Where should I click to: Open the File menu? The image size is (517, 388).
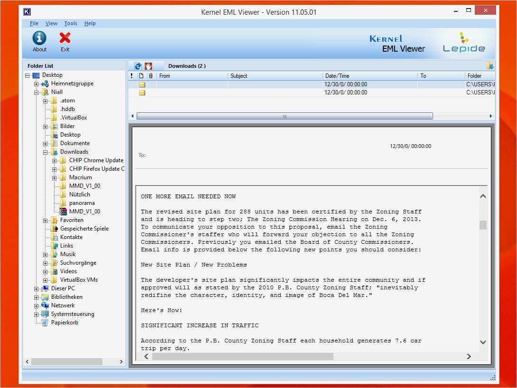point(34,23)
